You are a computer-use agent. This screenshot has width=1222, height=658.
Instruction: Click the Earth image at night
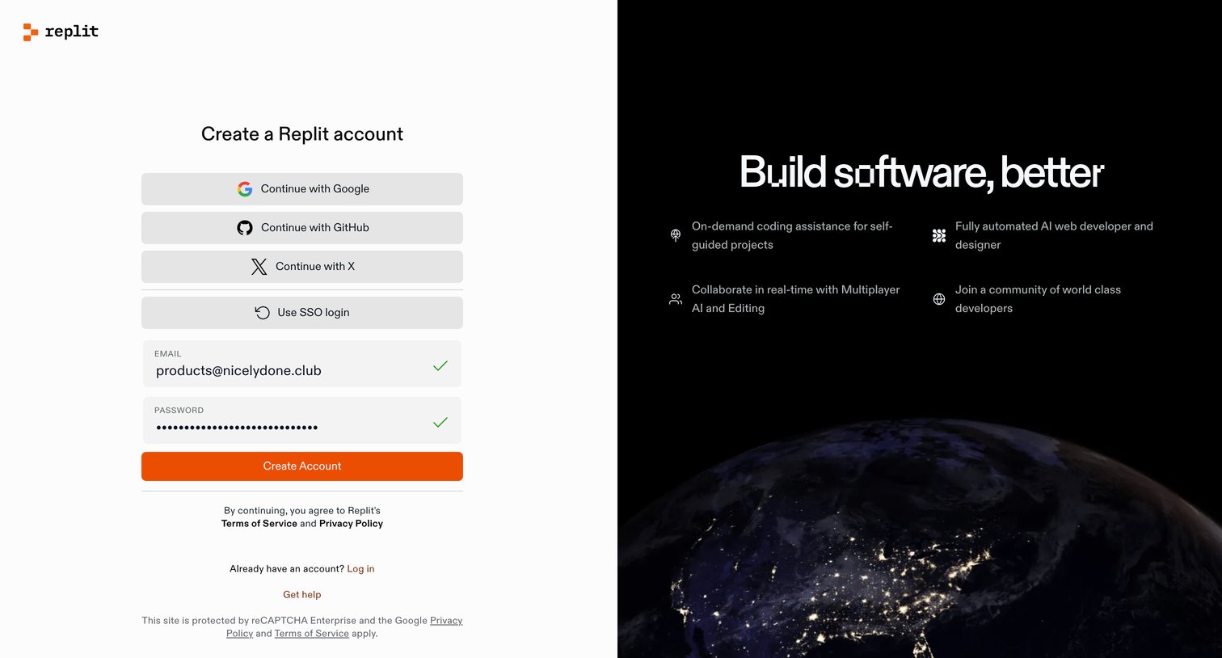point(920,538)
